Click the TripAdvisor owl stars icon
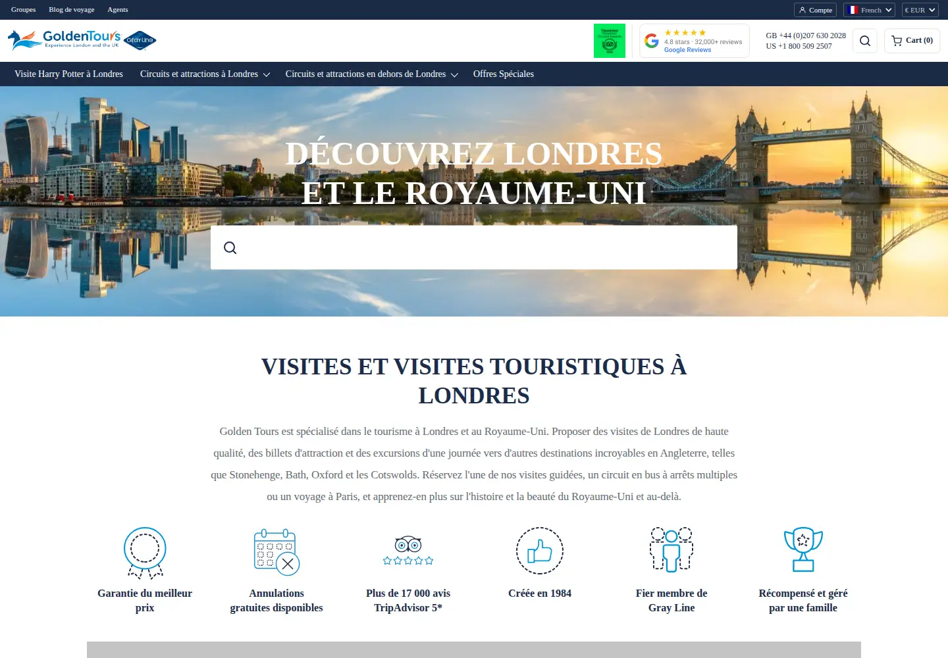The height and width of the screenshot is (658, 948). point(408,550)
